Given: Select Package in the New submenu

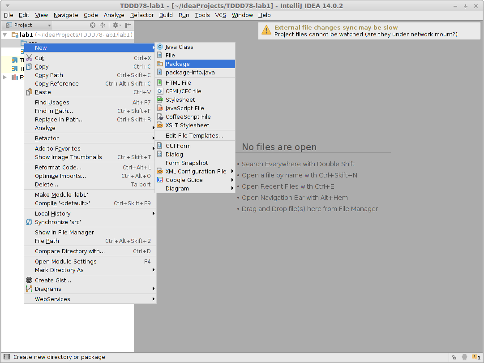Looking at the screenshot, I should click(195, 64).
